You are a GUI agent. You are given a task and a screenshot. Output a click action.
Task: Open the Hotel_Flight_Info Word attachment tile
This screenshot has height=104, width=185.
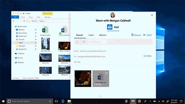click(x=101, y=79)
